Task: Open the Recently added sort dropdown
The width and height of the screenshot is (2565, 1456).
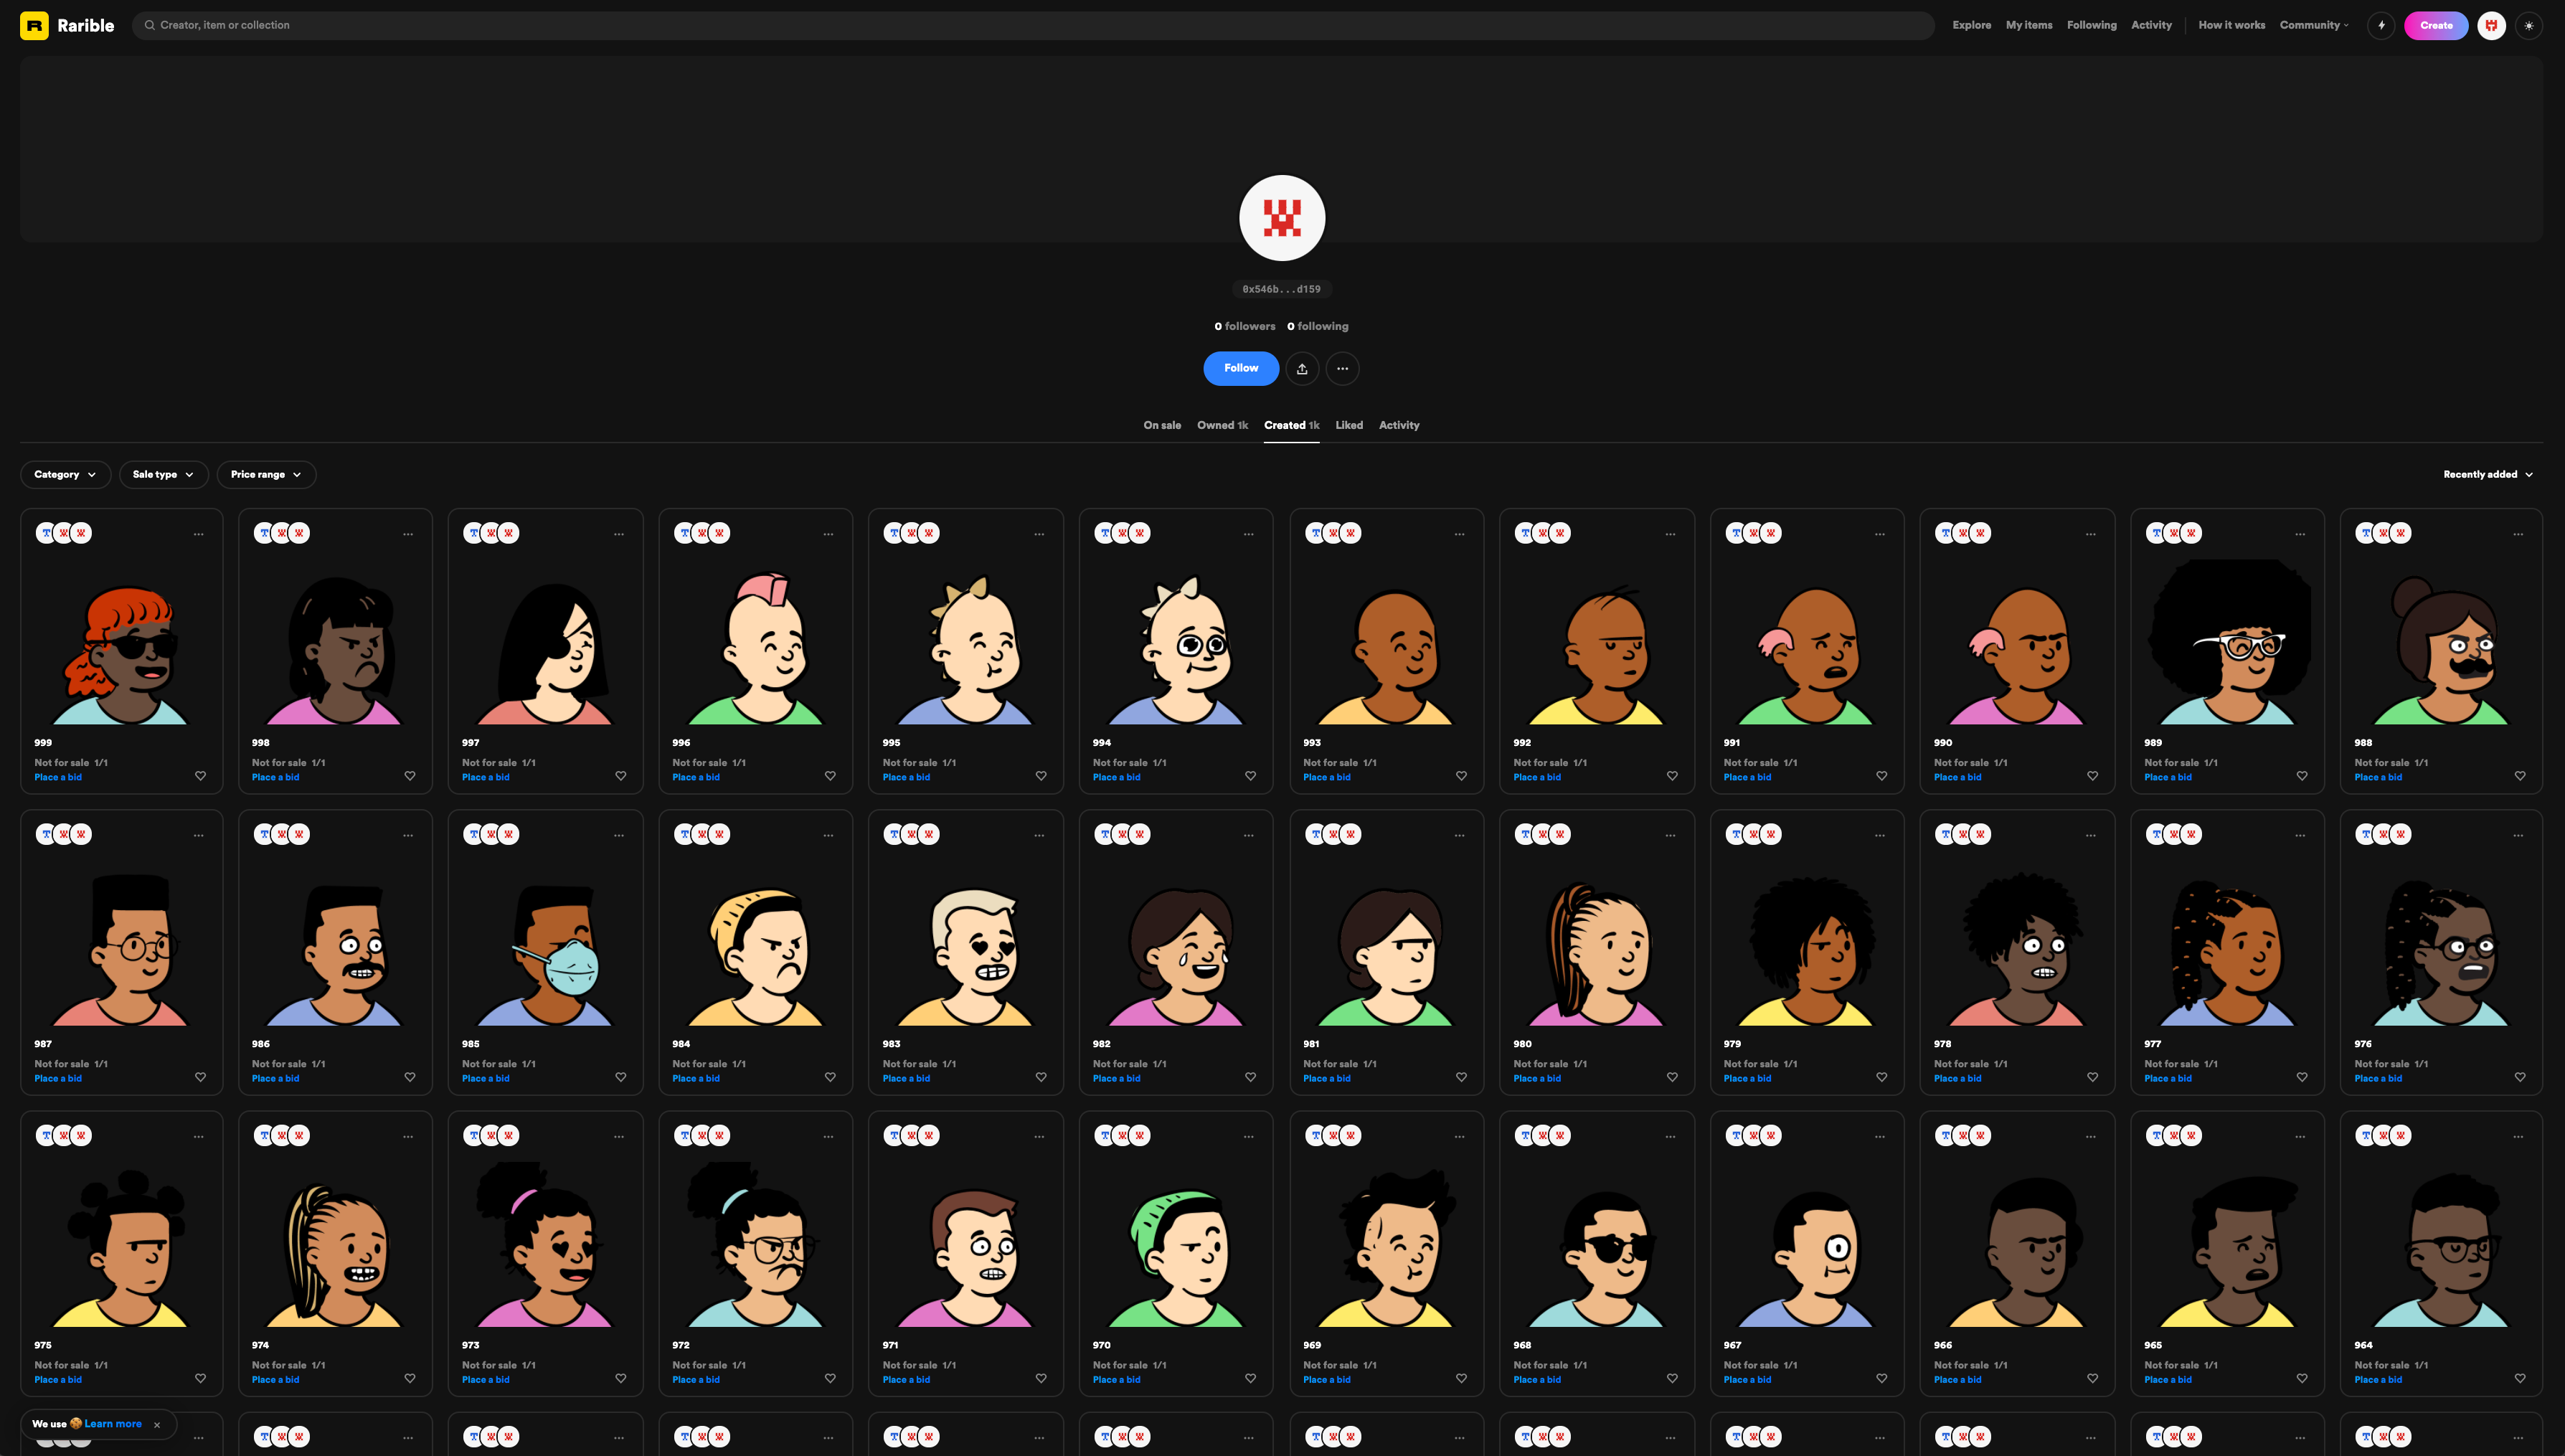Action: click(x=2488, y=474)
